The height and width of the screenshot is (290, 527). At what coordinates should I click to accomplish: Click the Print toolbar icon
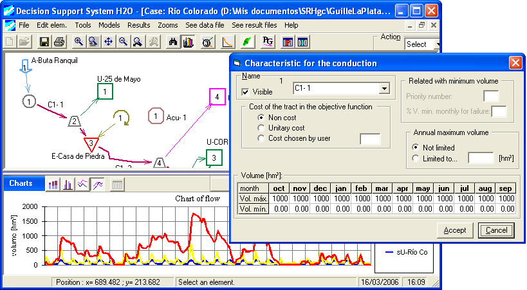59,42
